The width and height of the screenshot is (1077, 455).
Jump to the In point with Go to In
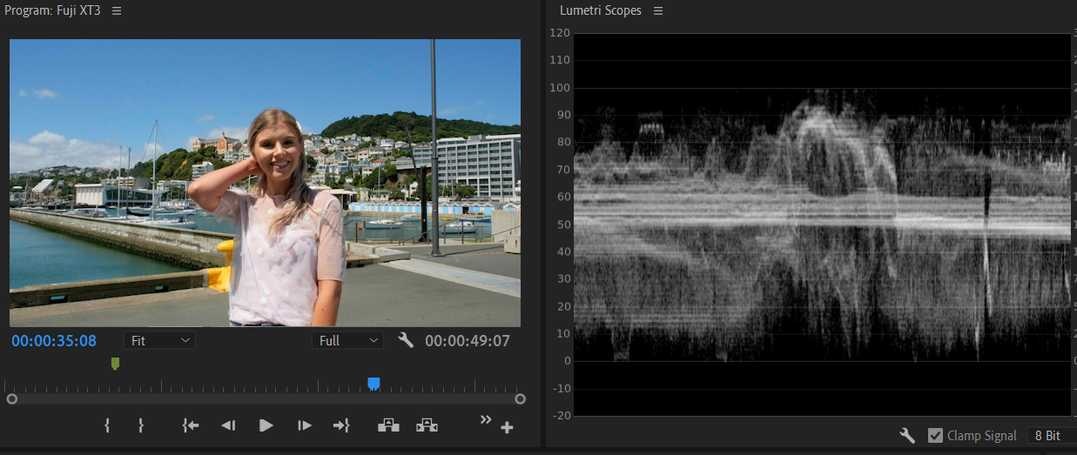(191, 425)
